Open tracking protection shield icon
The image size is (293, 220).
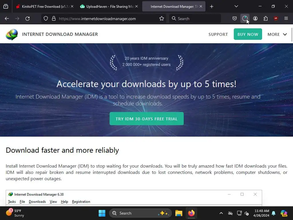[46, 19]
